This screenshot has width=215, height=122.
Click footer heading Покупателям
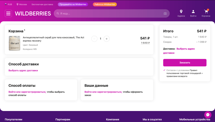click(x=14, y=120)
